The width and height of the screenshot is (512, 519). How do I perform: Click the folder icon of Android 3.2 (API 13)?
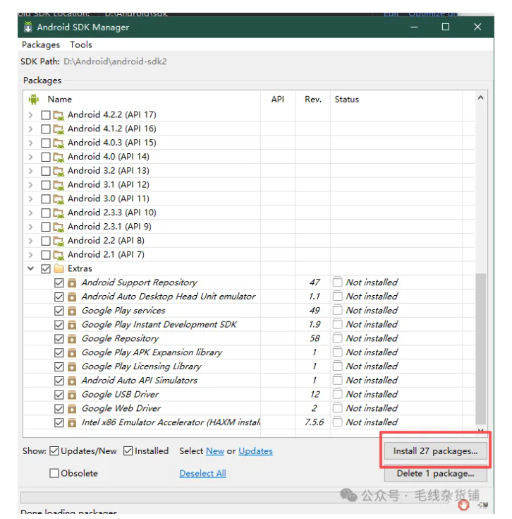pos(59,171)
